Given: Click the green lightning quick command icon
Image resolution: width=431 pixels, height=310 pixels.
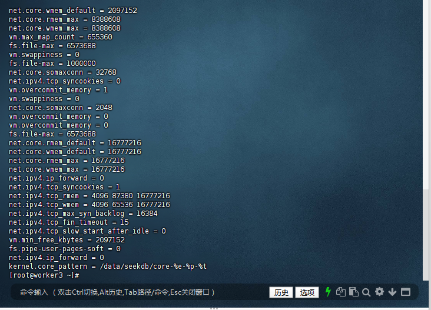Looking at the screenshot, I should point(329,292).
